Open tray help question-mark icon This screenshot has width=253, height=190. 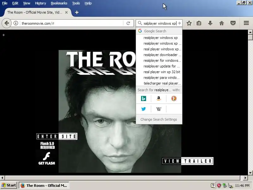pyautogui.click(x=213, y=186)
